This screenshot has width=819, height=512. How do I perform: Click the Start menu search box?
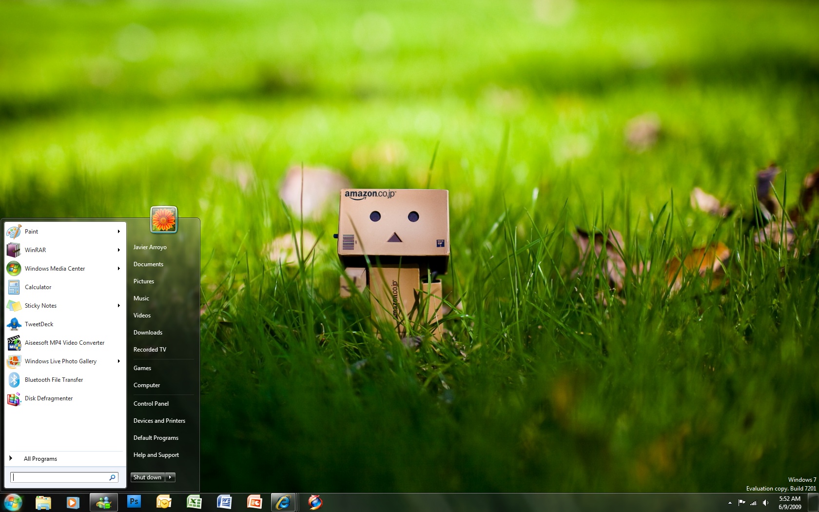pos(60,477)
